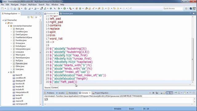Image resolution: width=197 pixels, height=111 pixels.
Task: Clear the Console output
Action: coord(161,93)
